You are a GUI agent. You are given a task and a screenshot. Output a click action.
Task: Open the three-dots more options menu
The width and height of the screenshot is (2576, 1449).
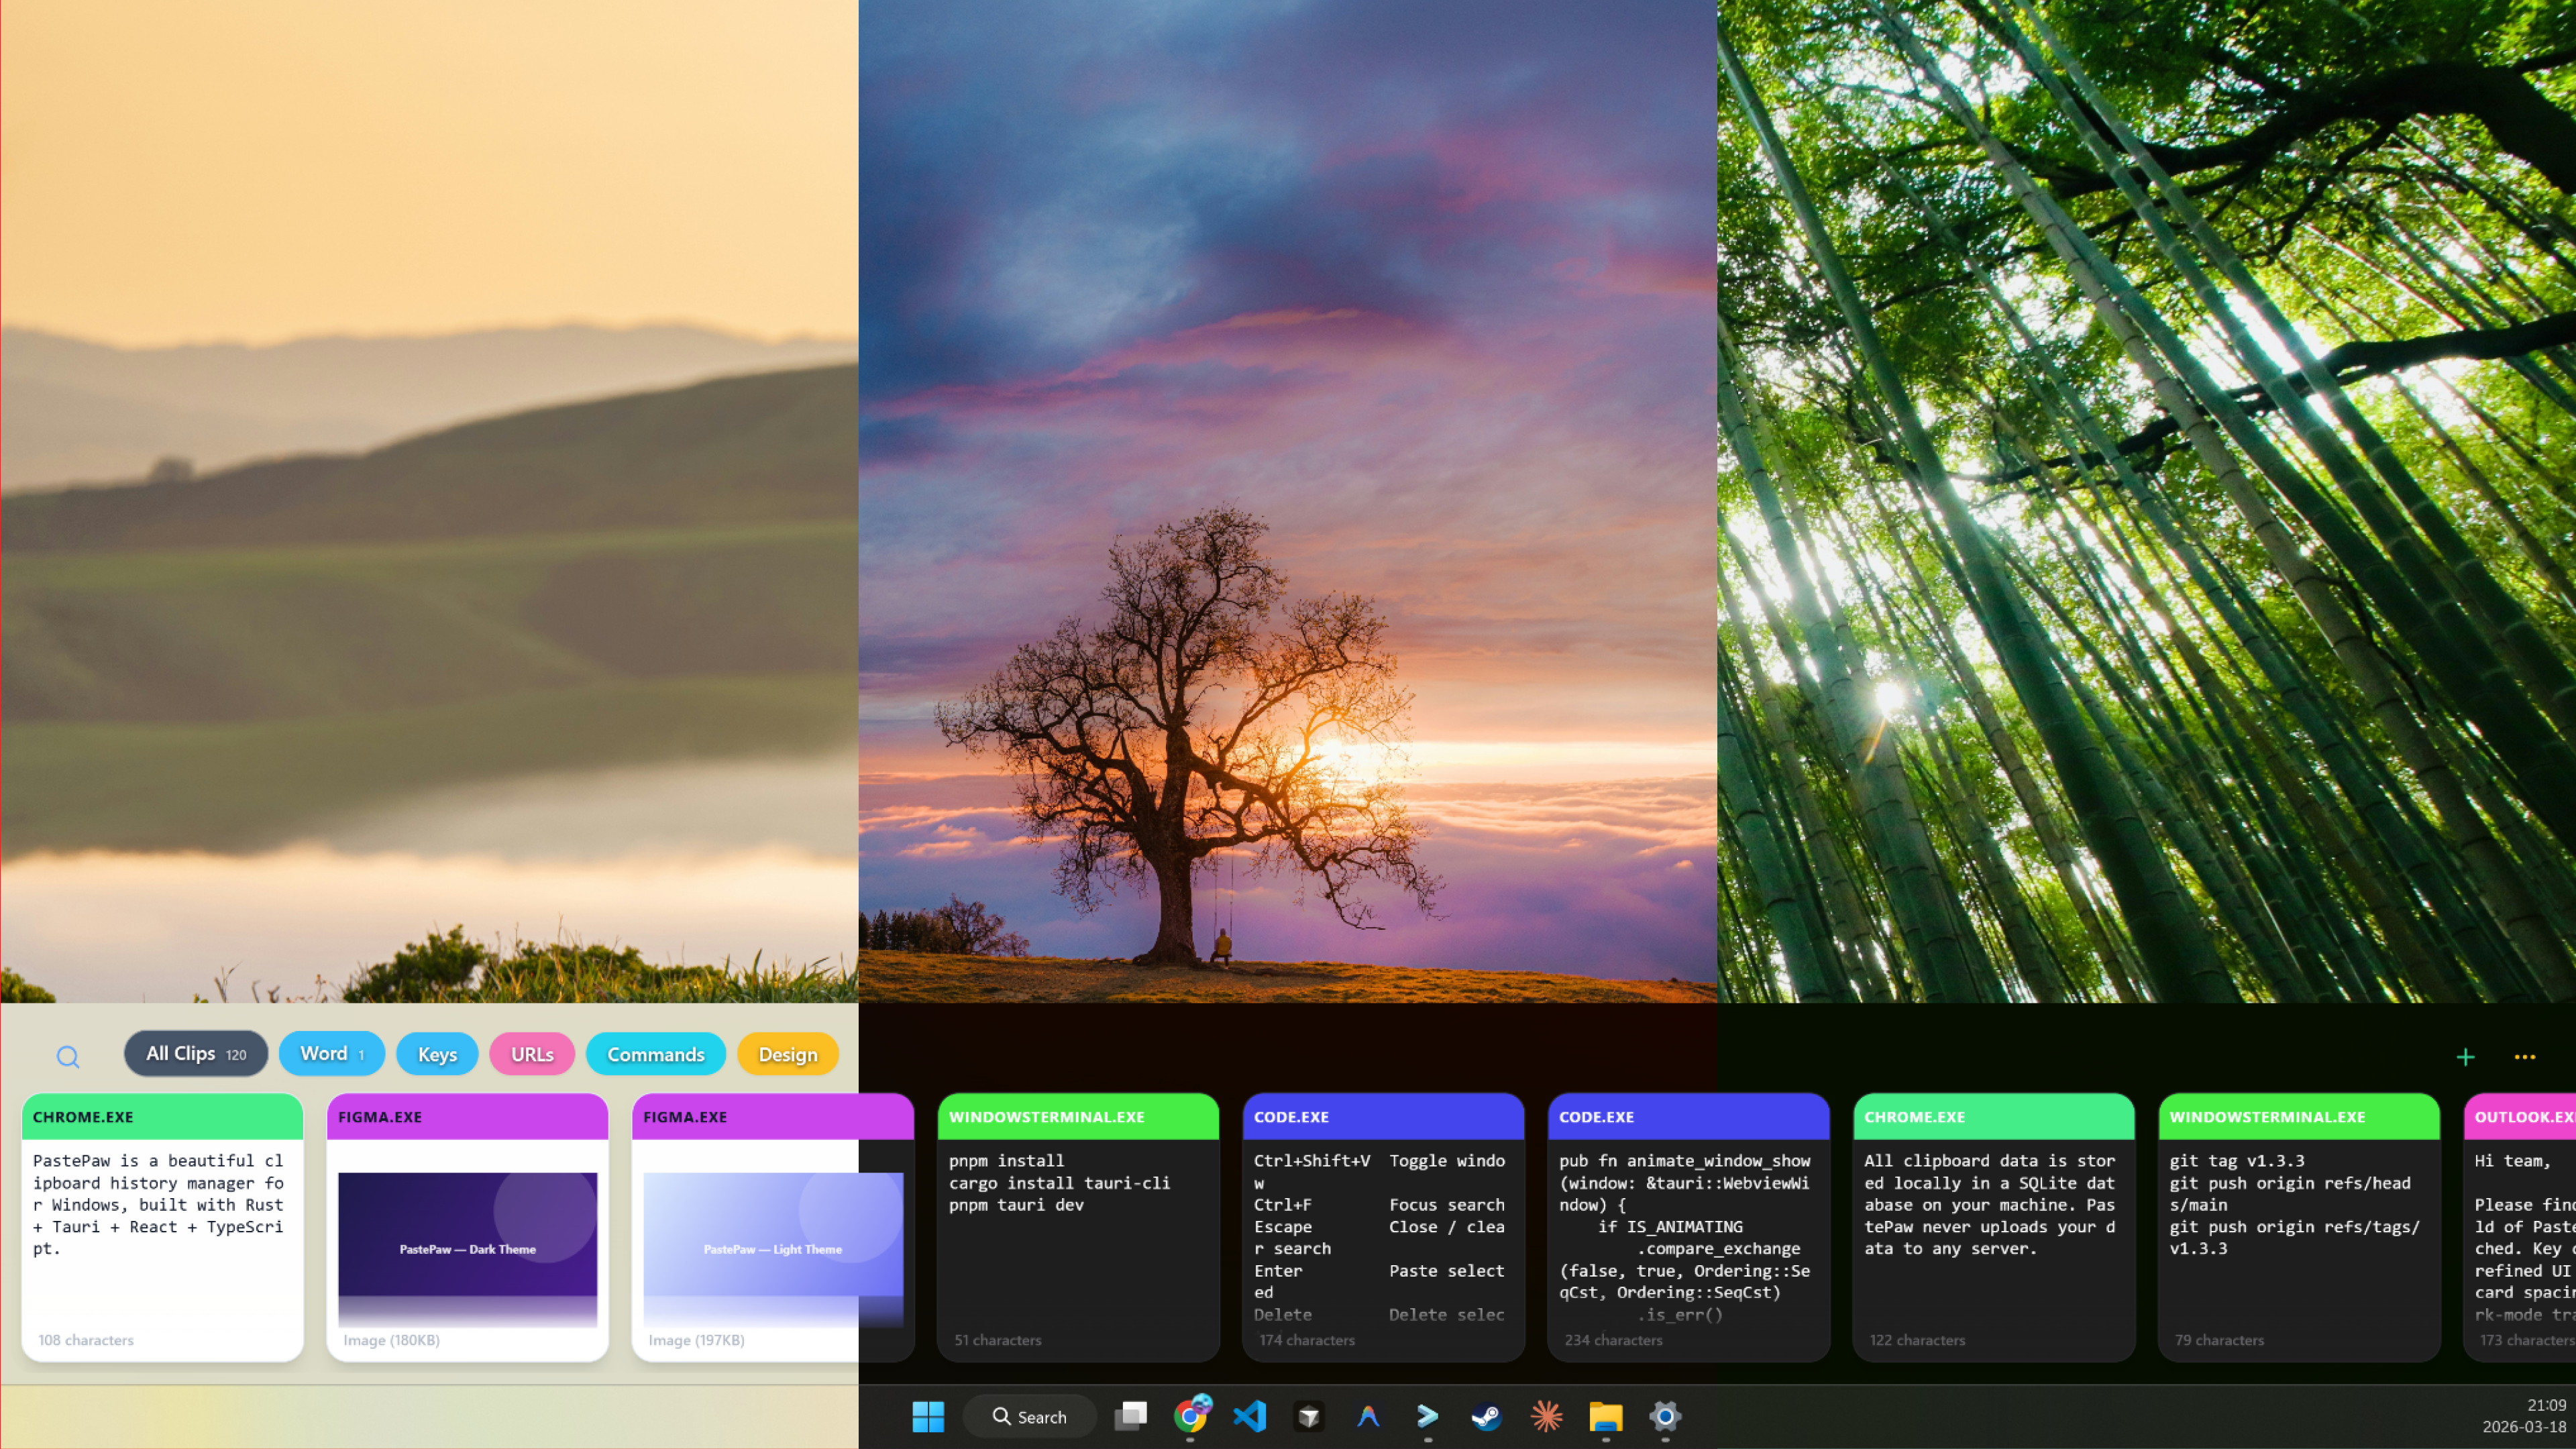tap(2524, 1057)
